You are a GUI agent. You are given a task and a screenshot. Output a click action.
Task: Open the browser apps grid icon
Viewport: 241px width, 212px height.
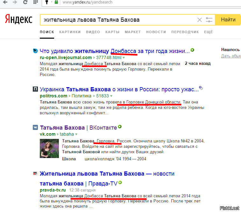pyautogui.click(x=36, y=2)
